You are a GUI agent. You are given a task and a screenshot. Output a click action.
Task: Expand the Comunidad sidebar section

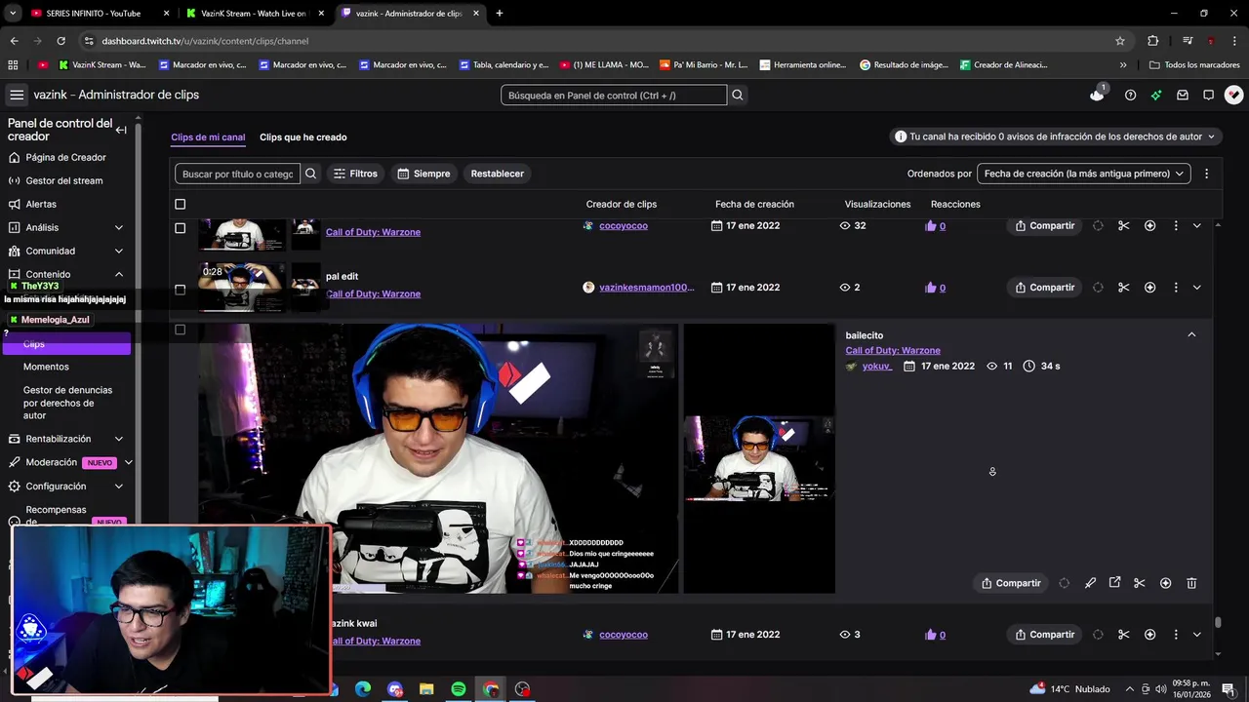click(x=119, y=251)
